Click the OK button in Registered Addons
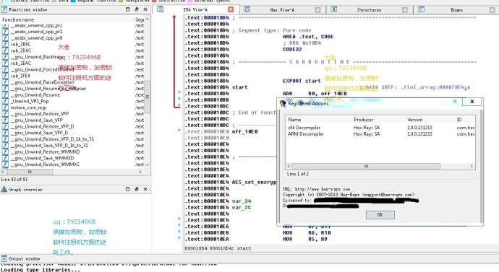The height and width of the screenshot is (272, 499). (380, 215)
